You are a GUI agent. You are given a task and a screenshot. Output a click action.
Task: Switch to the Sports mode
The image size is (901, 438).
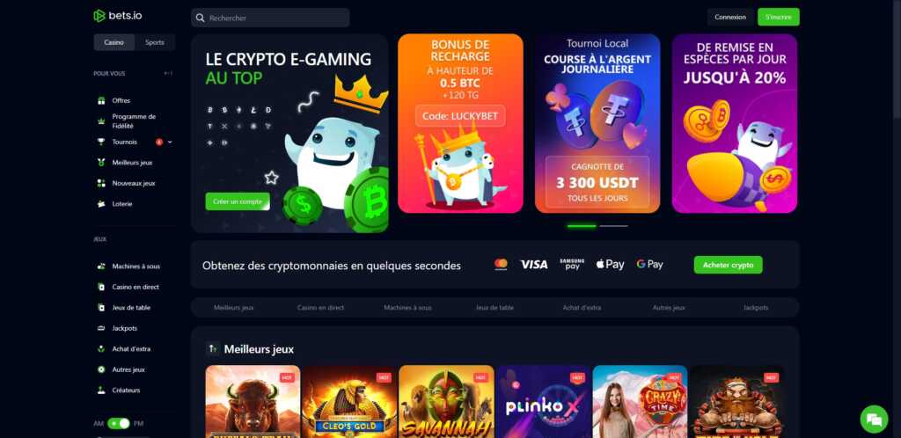click(x=155, y=42)
